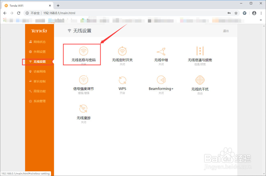
Task: Go to 外网设置 in the sidebar
Action: (x=37, y=52)
